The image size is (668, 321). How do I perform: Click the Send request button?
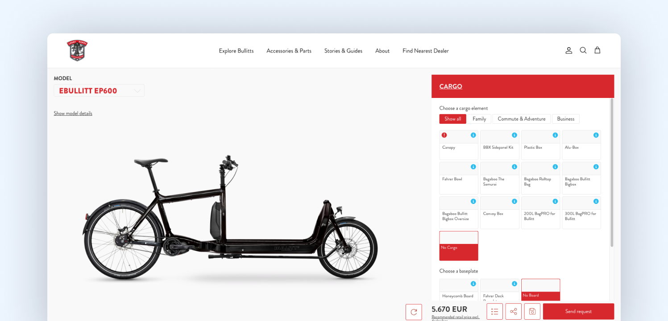click(578, 311)
